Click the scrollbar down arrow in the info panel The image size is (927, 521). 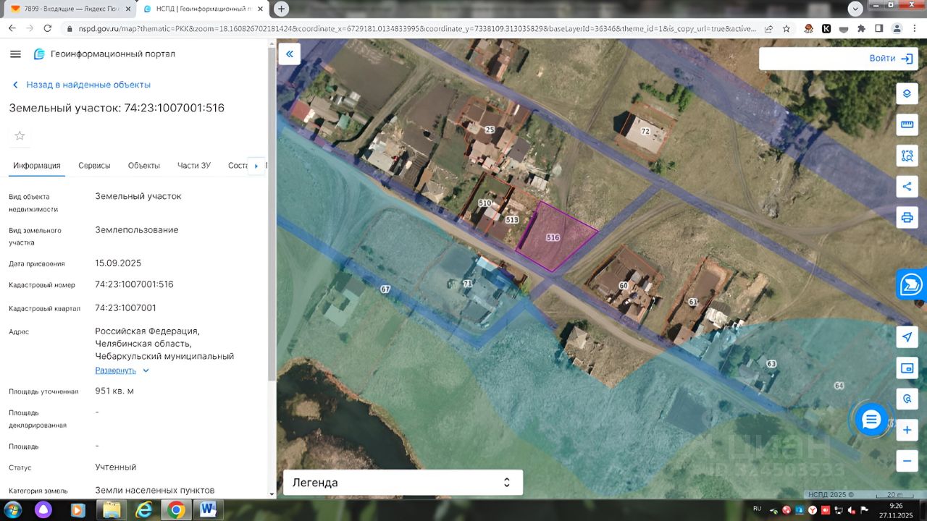coord(272,494)
